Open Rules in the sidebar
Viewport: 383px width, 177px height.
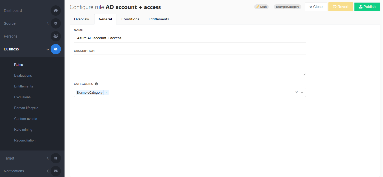[x=19, y=65]
